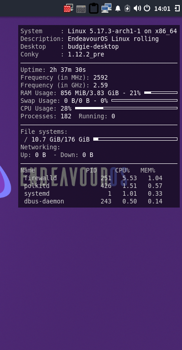Open the firewall applet icon
The height and width of the screenshot is (350, 182).
click(x=68, y=9)
